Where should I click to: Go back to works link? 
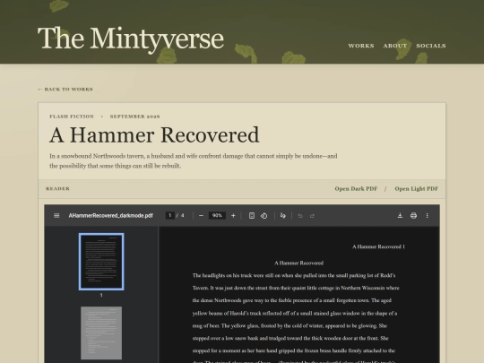click(65, 90)
